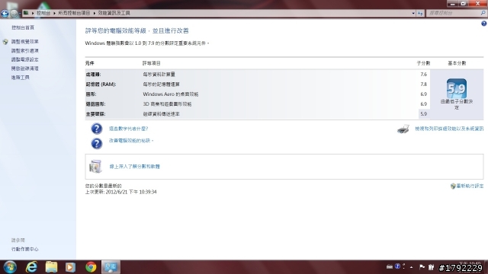
Task: Open the 這些數字代表什麼? help link
Action: point(129,129)
